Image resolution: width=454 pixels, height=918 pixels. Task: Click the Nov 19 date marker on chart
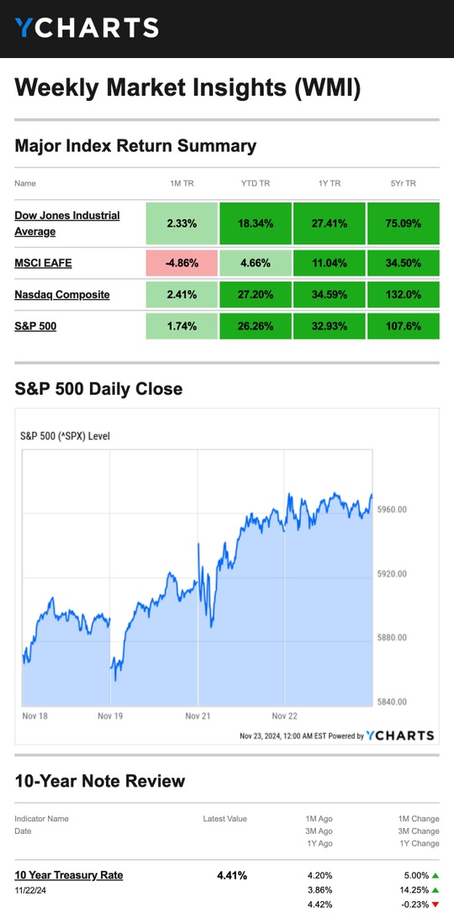pyautogui.click(x=110, y=716)
